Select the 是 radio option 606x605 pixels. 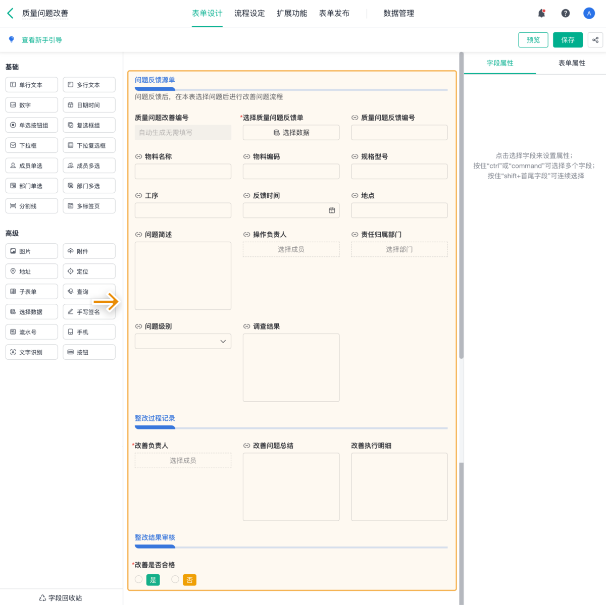click(x=139, y=579)
